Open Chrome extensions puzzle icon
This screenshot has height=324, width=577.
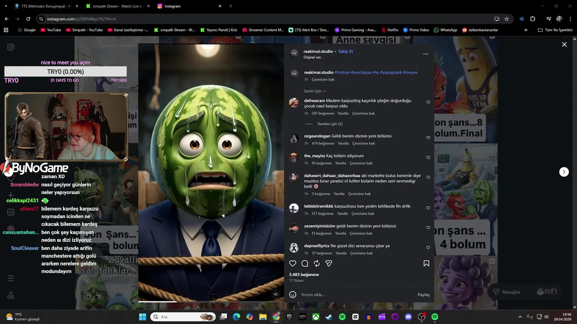[532, 19]
